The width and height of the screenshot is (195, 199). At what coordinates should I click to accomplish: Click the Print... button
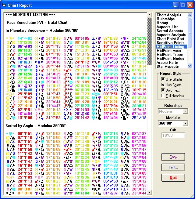(x=173, y=167)
